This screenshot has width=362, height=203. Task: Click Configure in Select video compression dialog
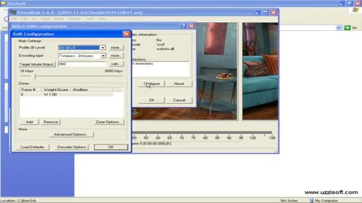152,84
